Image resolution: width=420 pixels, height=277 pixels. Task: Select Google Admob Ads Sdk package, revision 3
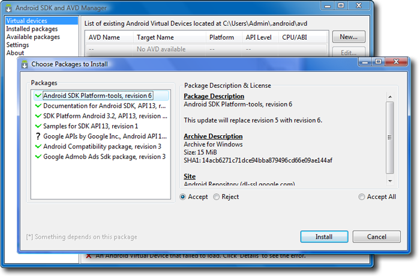click(x=101, y=157)
